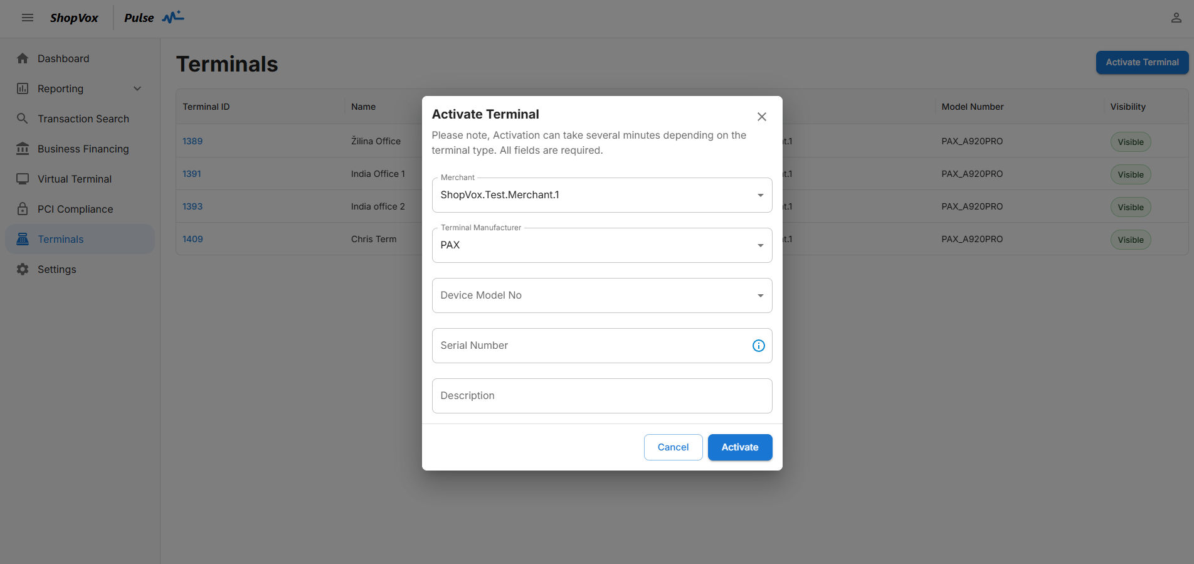Click the user account profile icon
The width and height of the screenshot is (1194, 564).
(x=1176, y=18)
